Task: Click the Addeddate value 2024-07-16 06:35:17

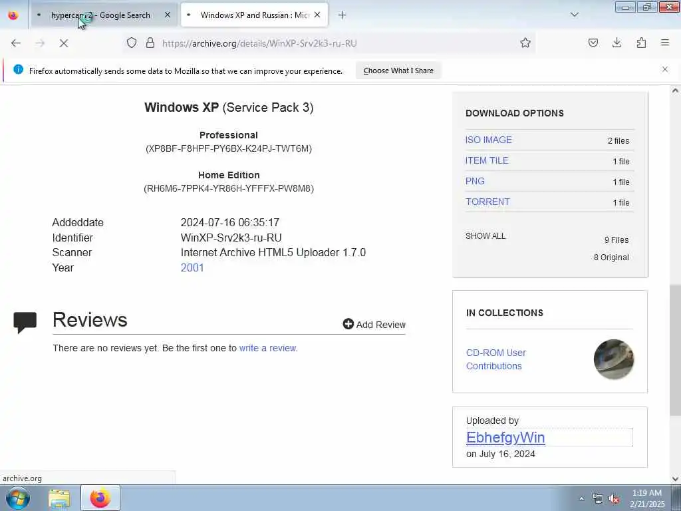Action: [x=229, y=222]
